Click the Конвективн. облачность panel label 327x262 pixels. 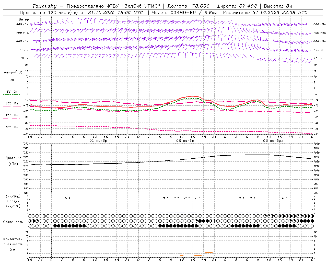click(13, 242)
